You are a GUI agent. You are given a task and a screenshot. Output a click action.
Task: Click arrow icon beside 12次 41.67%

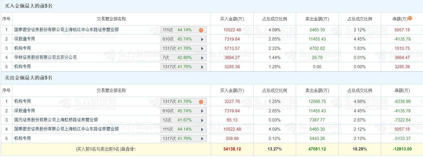click(x=202, y=120)
